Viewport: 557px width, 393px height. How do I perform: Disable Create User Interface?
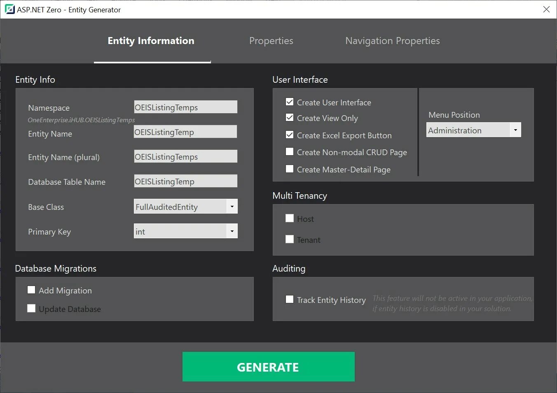[290, 102]
